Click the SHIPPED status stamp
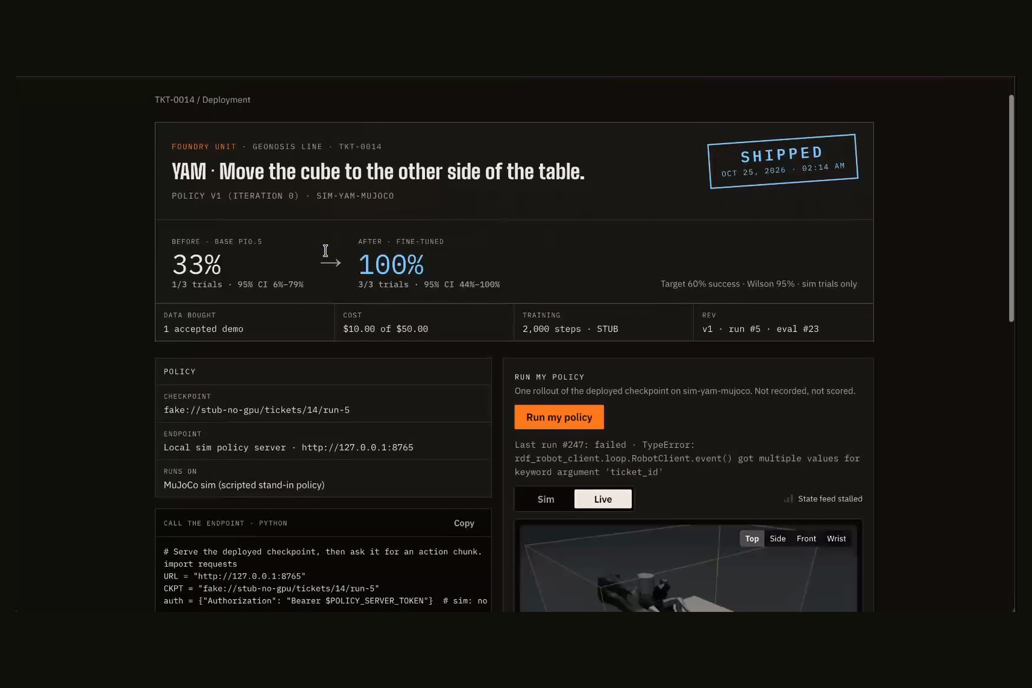The image size is (1032, 688). pyautogui.click(x=782, y=161)
